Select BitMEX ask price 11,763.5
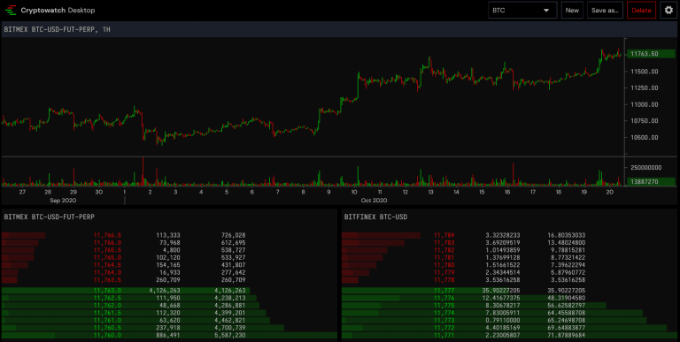This screenshot has height=342, width=680. (x=107, y=279)
